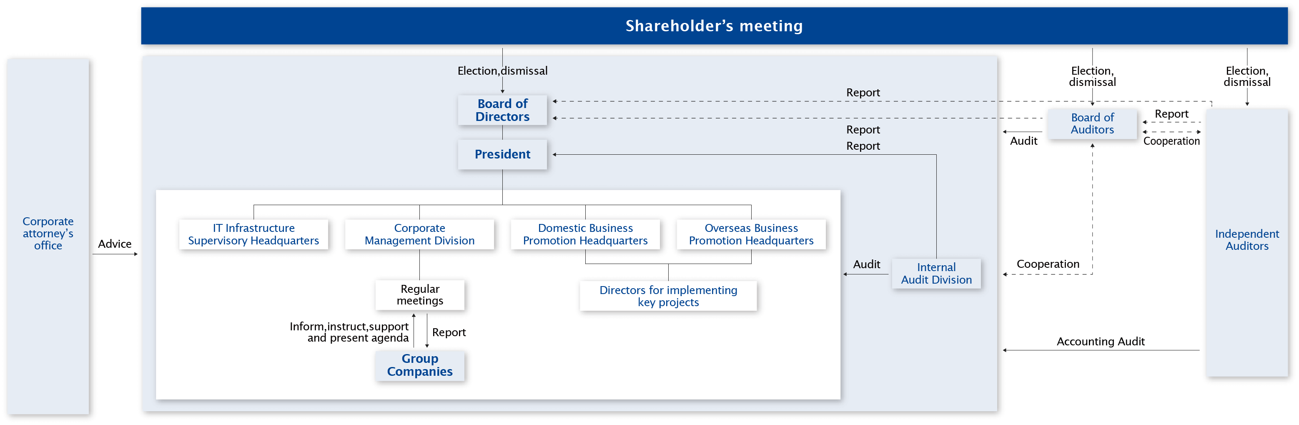The height and width of the screenshot is (425, 1299).
Task: Select the Board of Directors box
Action: [502, 110]
